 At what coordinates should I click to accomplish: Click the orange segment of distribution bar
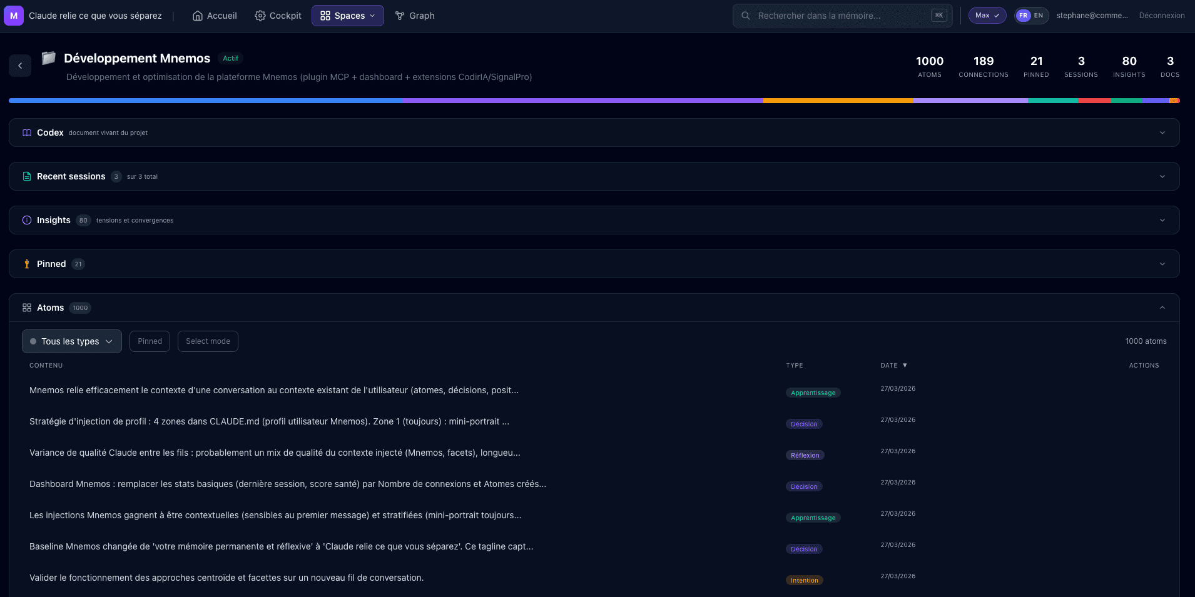(837, 101)
